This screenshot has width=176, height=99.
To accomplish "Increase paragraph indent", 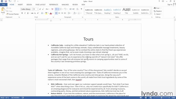I will pyautogui.click(x=73, y=9).
